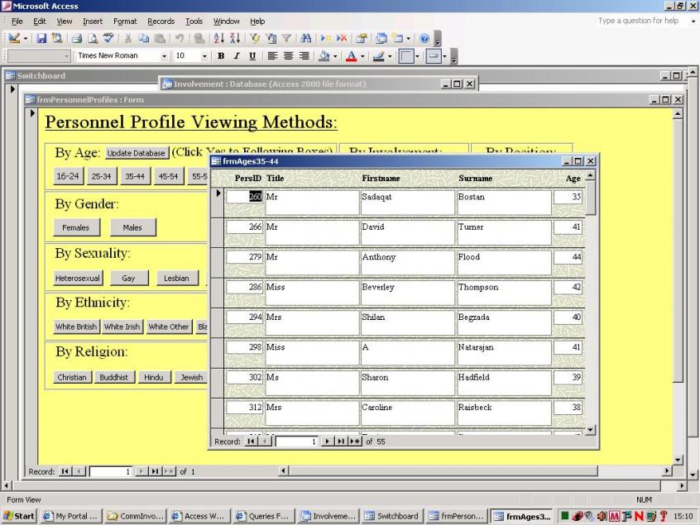Open Microsoft Access Help icon
The height and width of the screenshot is (525, 700).
tap(423, 39)
